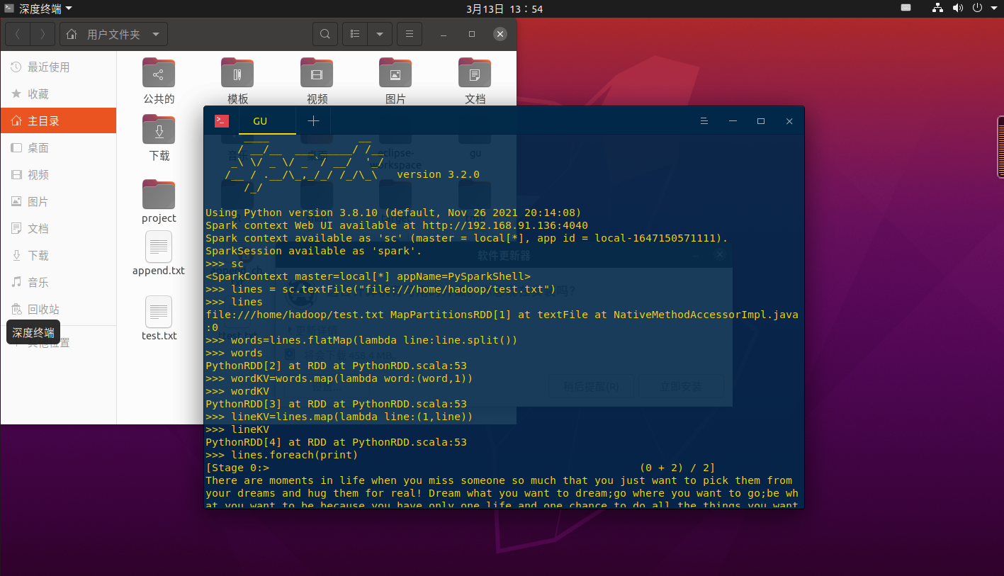Select the test.txt file icon

point(159,312)
